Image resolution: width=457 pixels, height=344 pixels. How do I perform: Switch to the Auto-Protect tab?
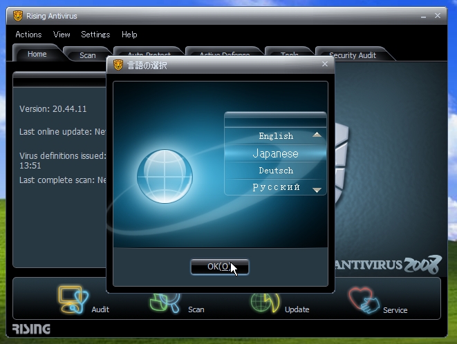(x=149, y=52)
